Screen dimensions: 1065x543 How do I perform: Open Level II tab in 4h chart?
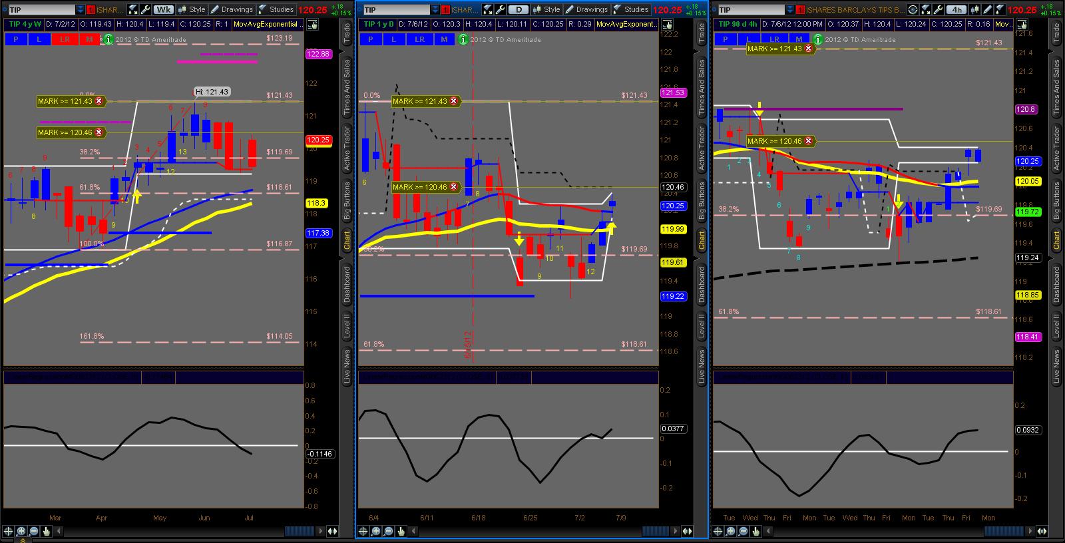[1056, 327]
